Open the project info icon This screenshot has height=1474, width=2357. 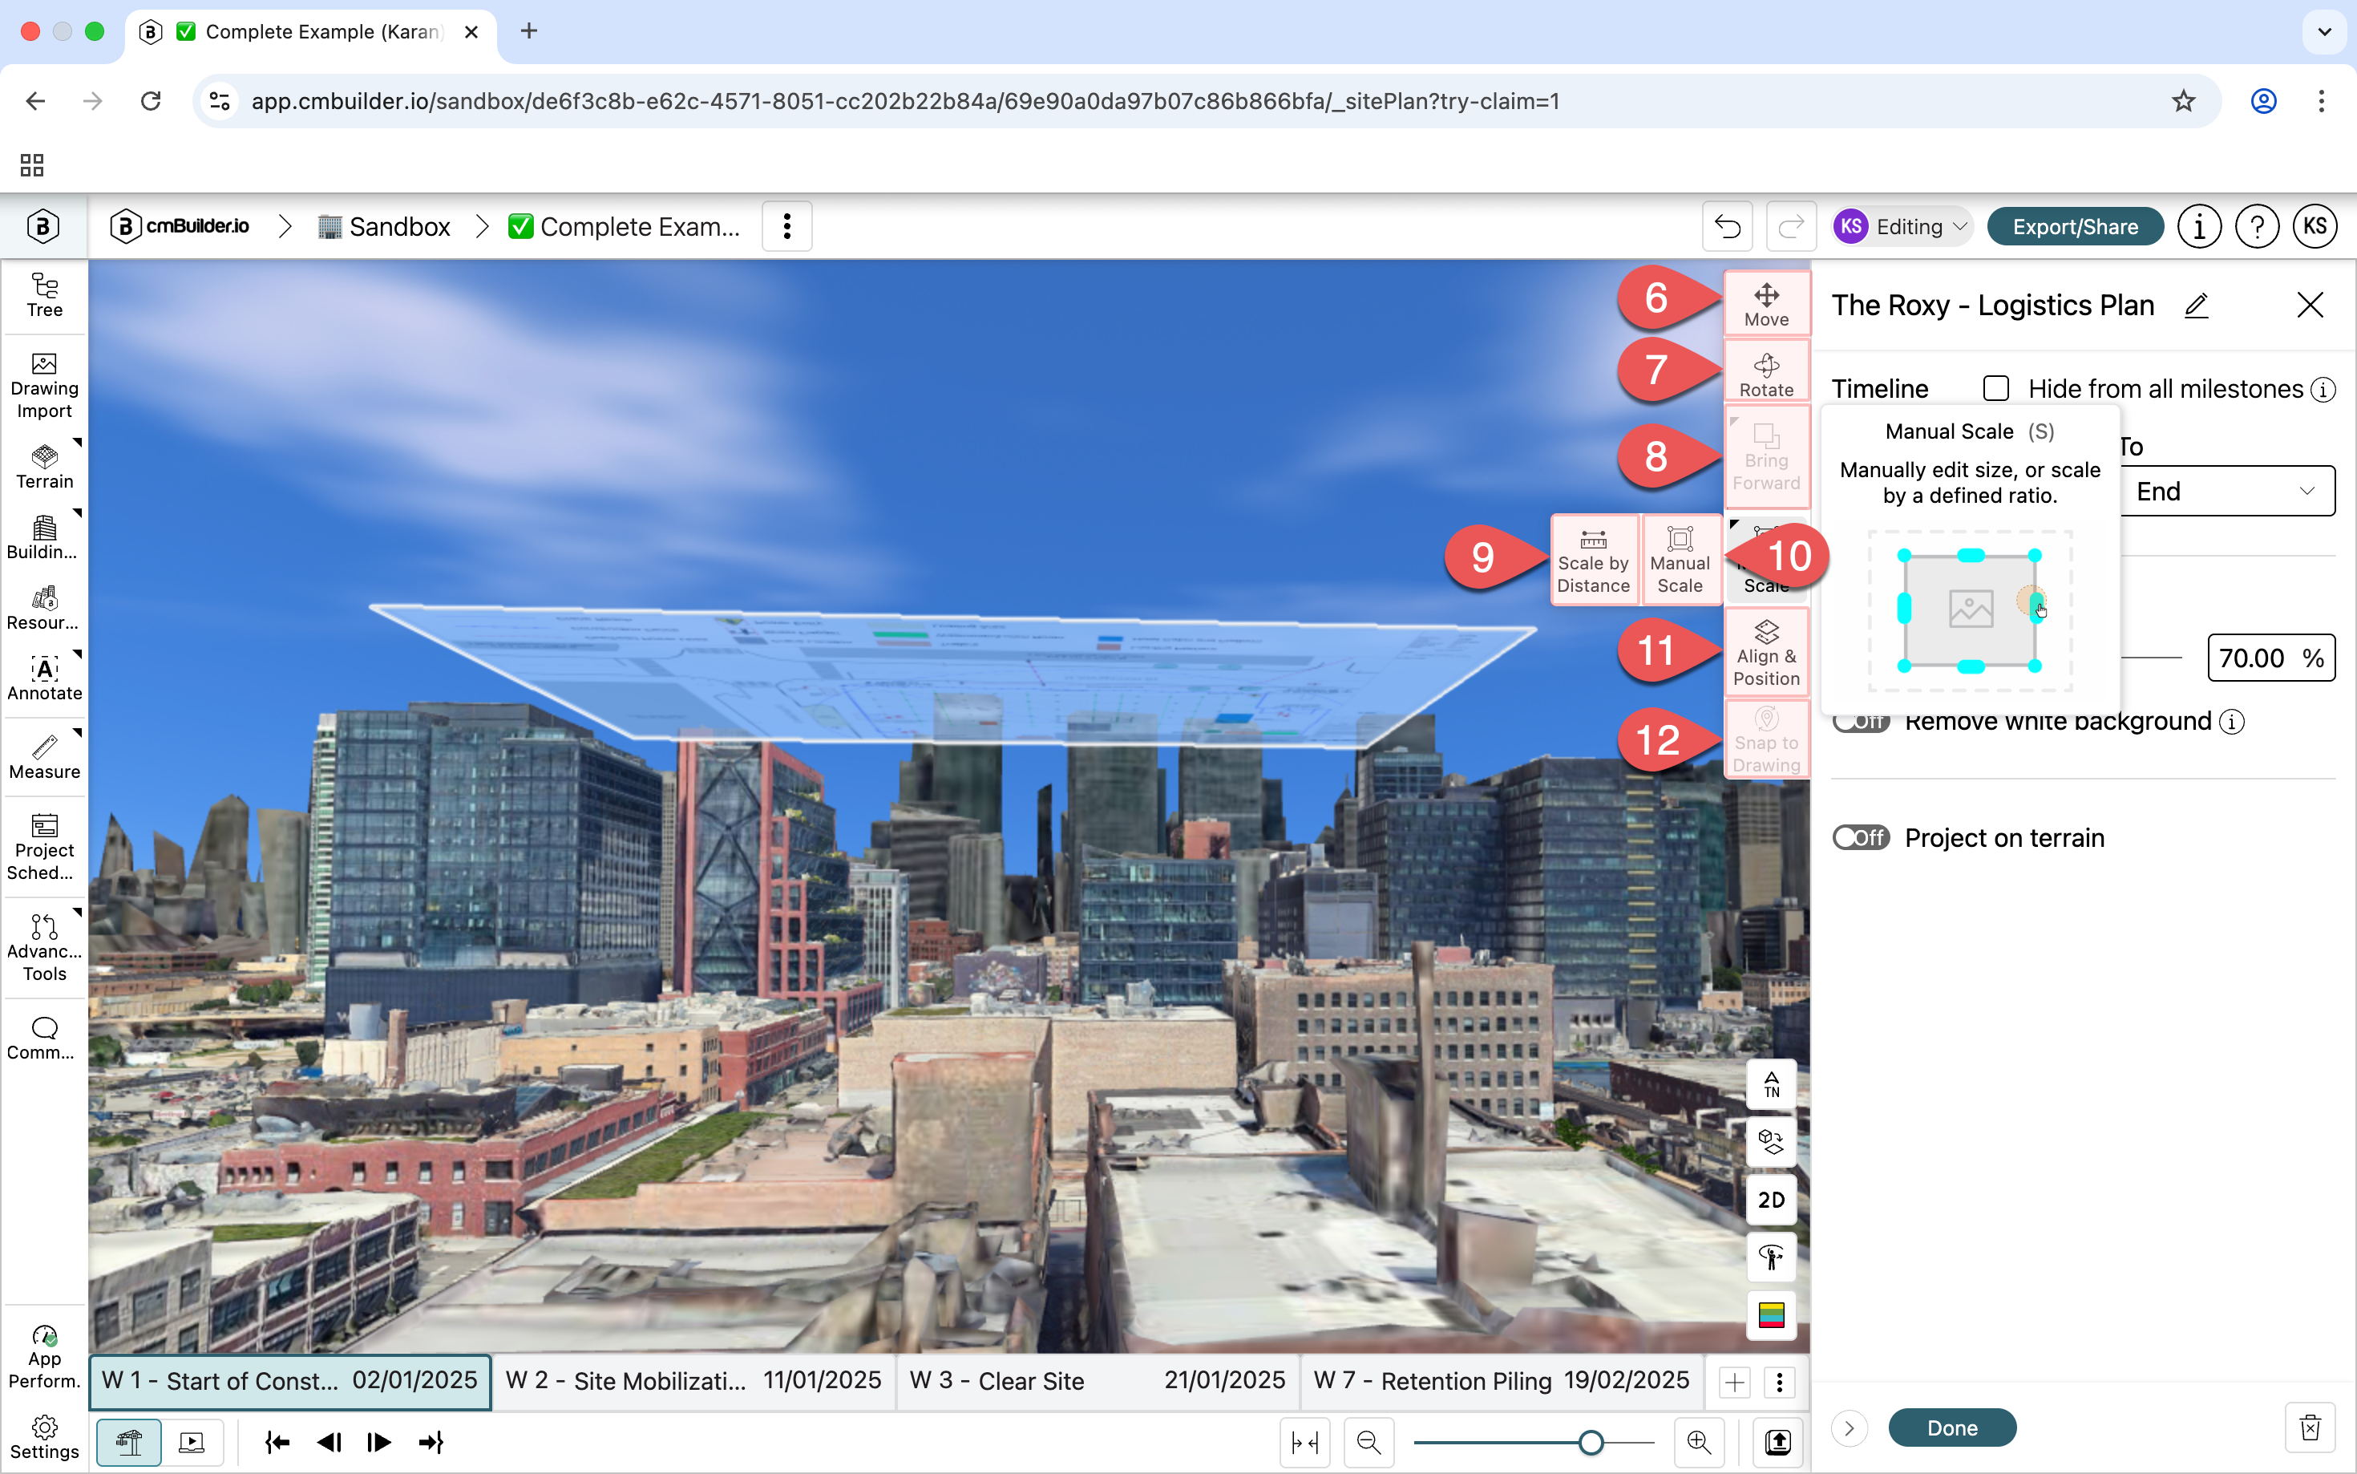[x=2198, y=227]
